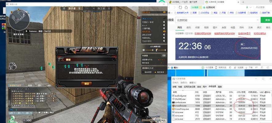Click the game microphone icon
272x123 pixels.
point(157,50)
